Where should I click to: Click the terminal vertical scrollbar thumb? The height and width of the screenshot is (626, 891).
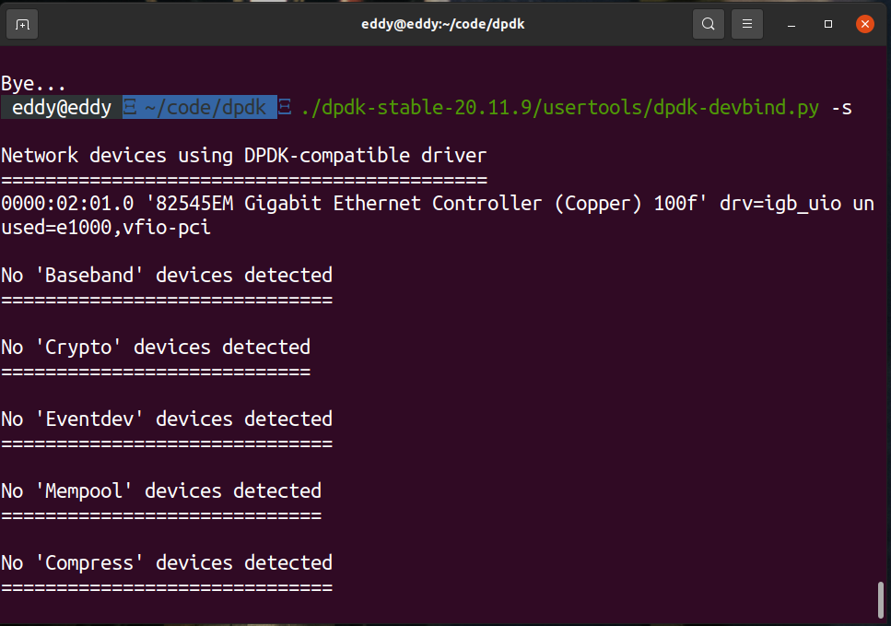[881, 600]
